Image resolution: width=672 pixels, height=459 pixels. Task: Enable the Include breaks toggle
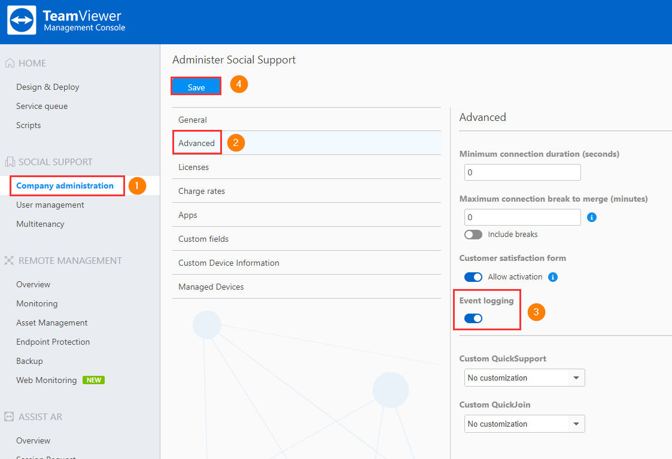click(x=473, y=235)
